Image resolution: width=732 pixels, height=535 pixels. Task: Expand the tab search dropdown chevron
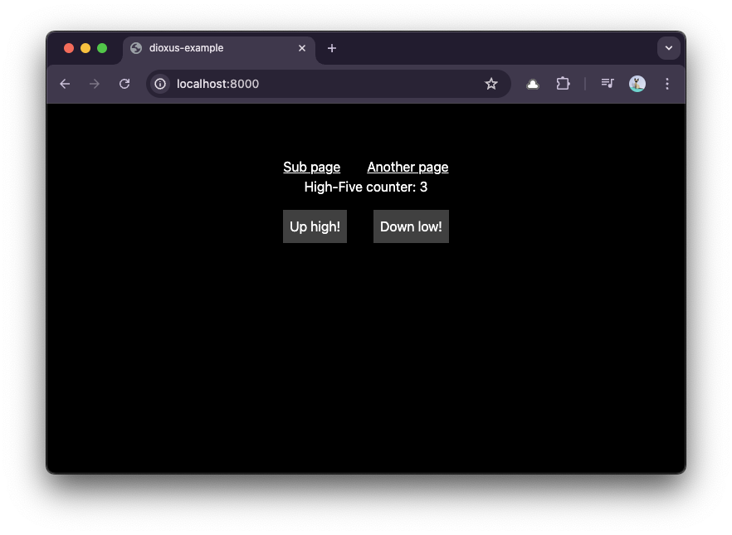pyautogui.click(x=668, y=48)
